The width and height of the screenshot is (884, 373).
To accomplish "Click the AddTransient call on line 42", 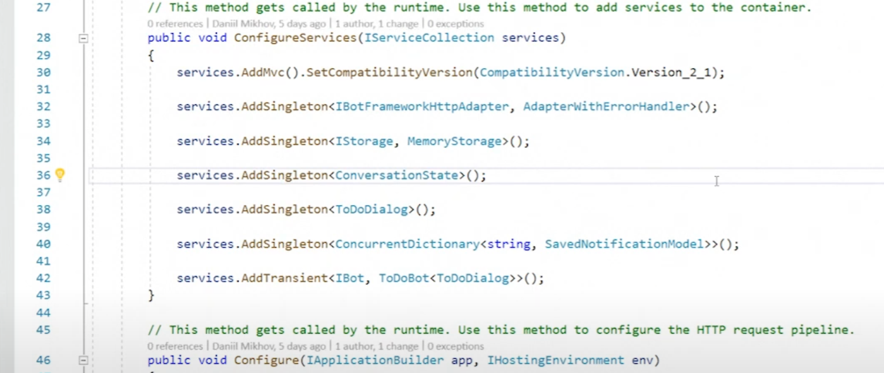I will tap(284, 278).
